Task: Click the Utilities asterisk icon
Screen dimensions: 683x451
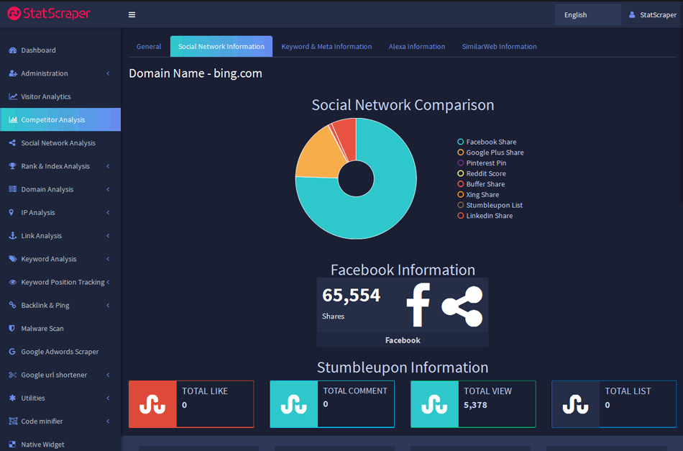Action: [12, 398]
